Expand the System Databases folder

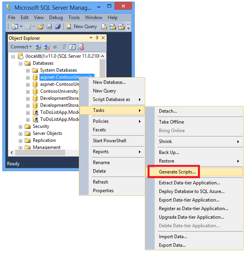[28, 71]
